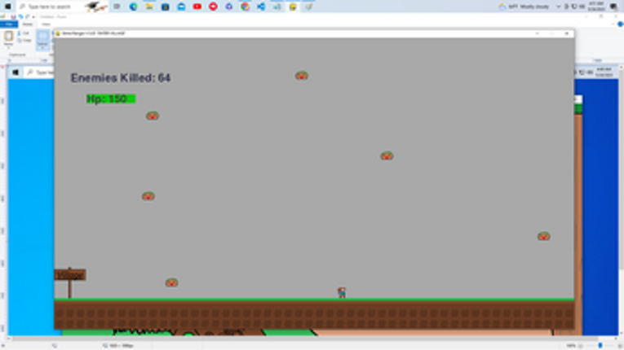Click the Undo icon in Paint's title bar
Viewport: 624px width, 350px height.
click(x=20, y=16)
